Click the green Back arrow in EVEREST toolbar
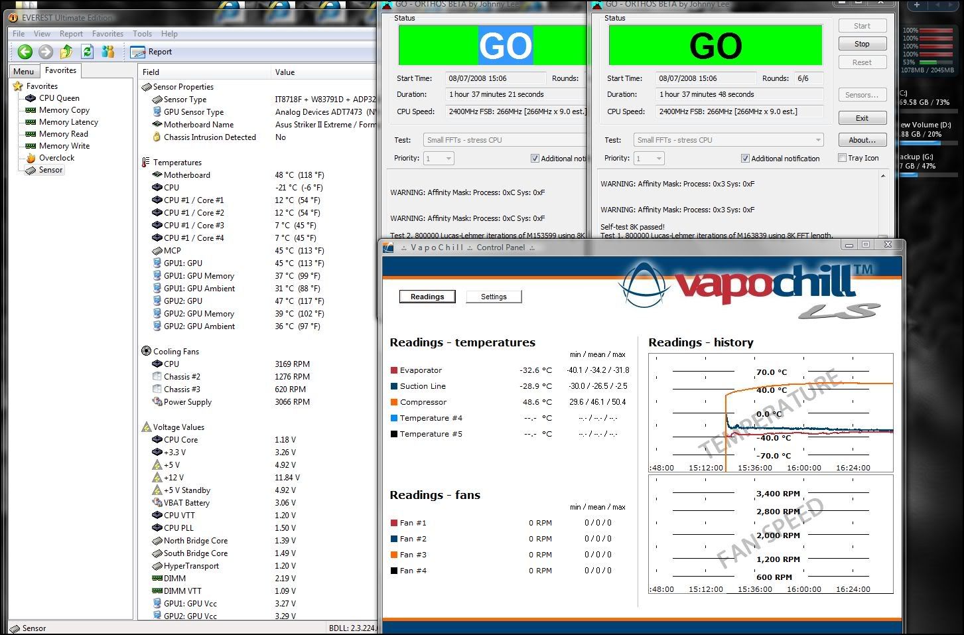This screenshot has height=635, width=964. [25, 52]
